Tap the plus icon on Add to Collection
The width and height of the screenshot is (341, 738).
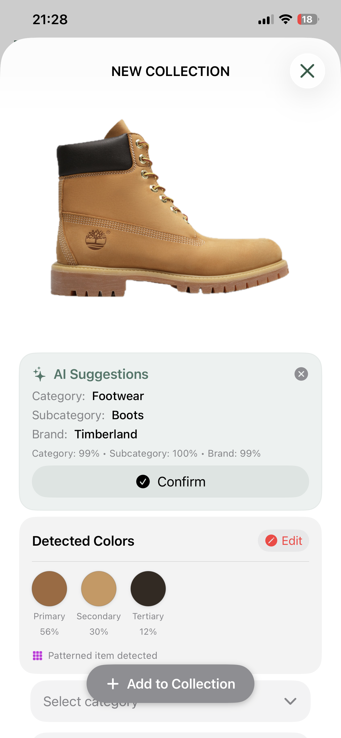(x=113, y=684)
